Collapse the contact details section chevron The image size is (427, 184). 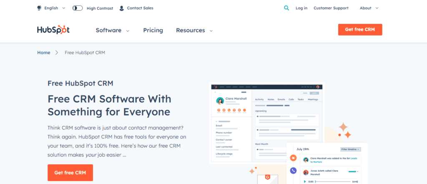(216, 121)
